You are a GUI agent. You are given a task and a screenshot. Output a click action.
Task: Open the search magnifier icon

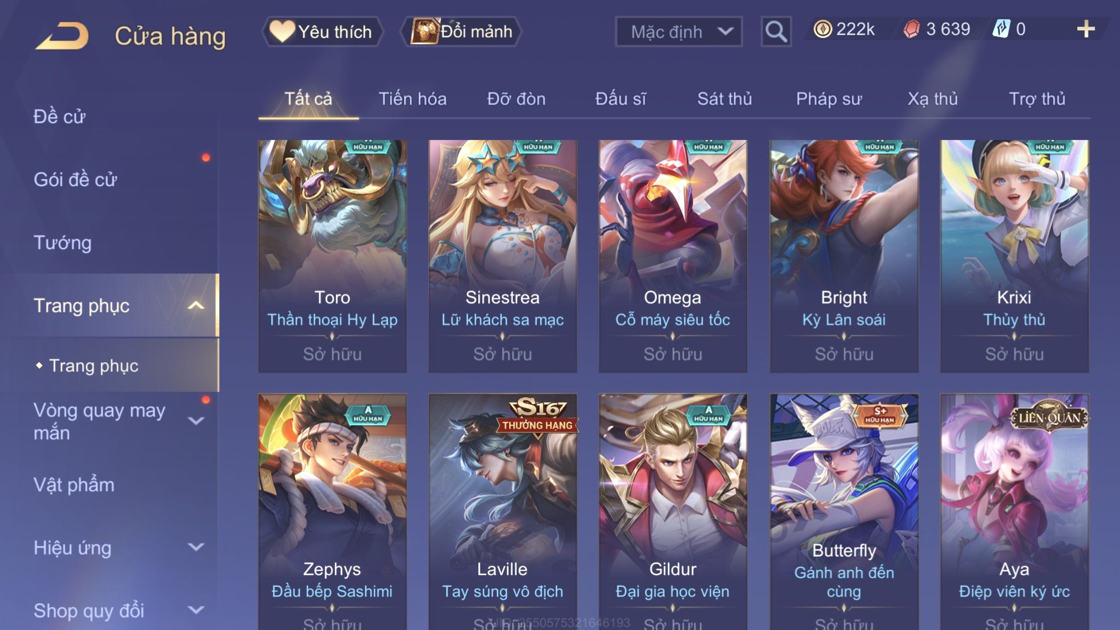[776, 31]
